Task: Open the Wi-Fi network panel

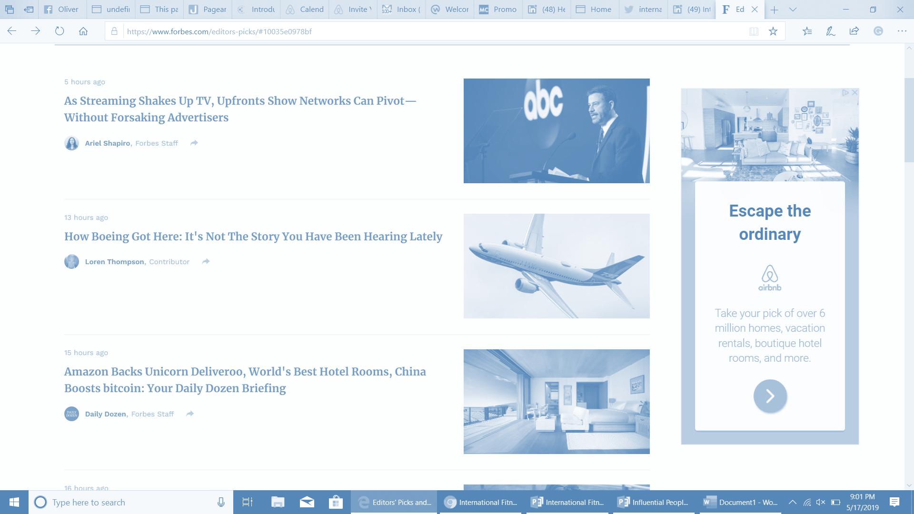Action: click(x=807, y=502)
